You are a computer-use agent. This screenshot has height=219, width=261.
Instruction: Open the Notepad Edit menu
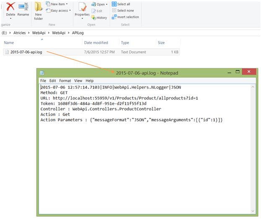pyautogui.click(x=53, y=81)
